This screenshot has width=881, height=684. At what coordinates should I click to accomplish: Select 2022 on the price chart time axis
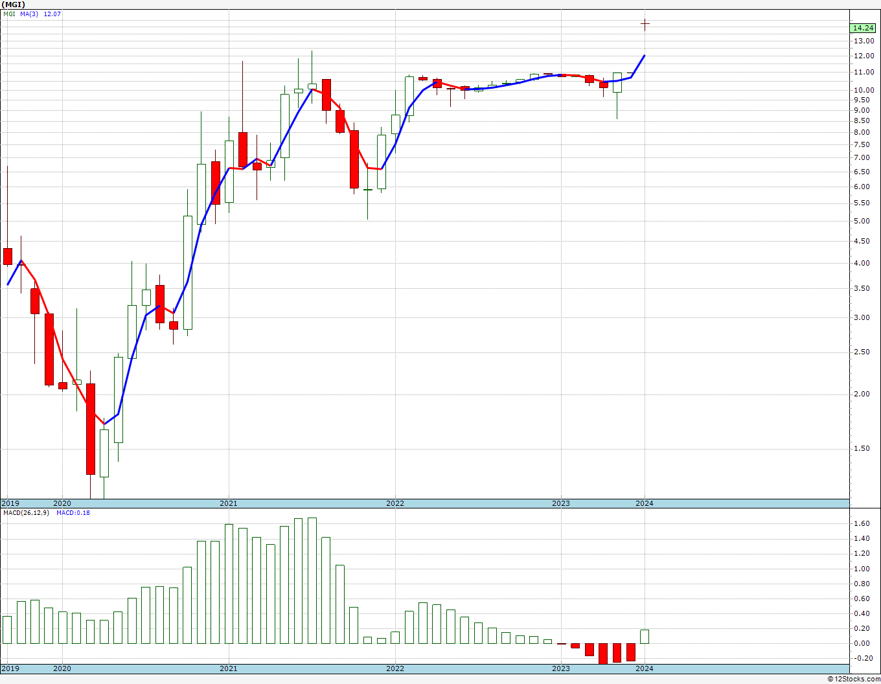(x=395, y=503)
